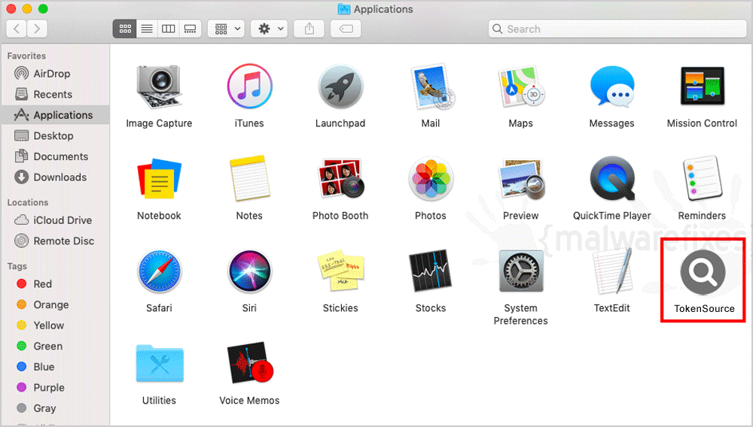Select the Reminders app

[702, 179]
